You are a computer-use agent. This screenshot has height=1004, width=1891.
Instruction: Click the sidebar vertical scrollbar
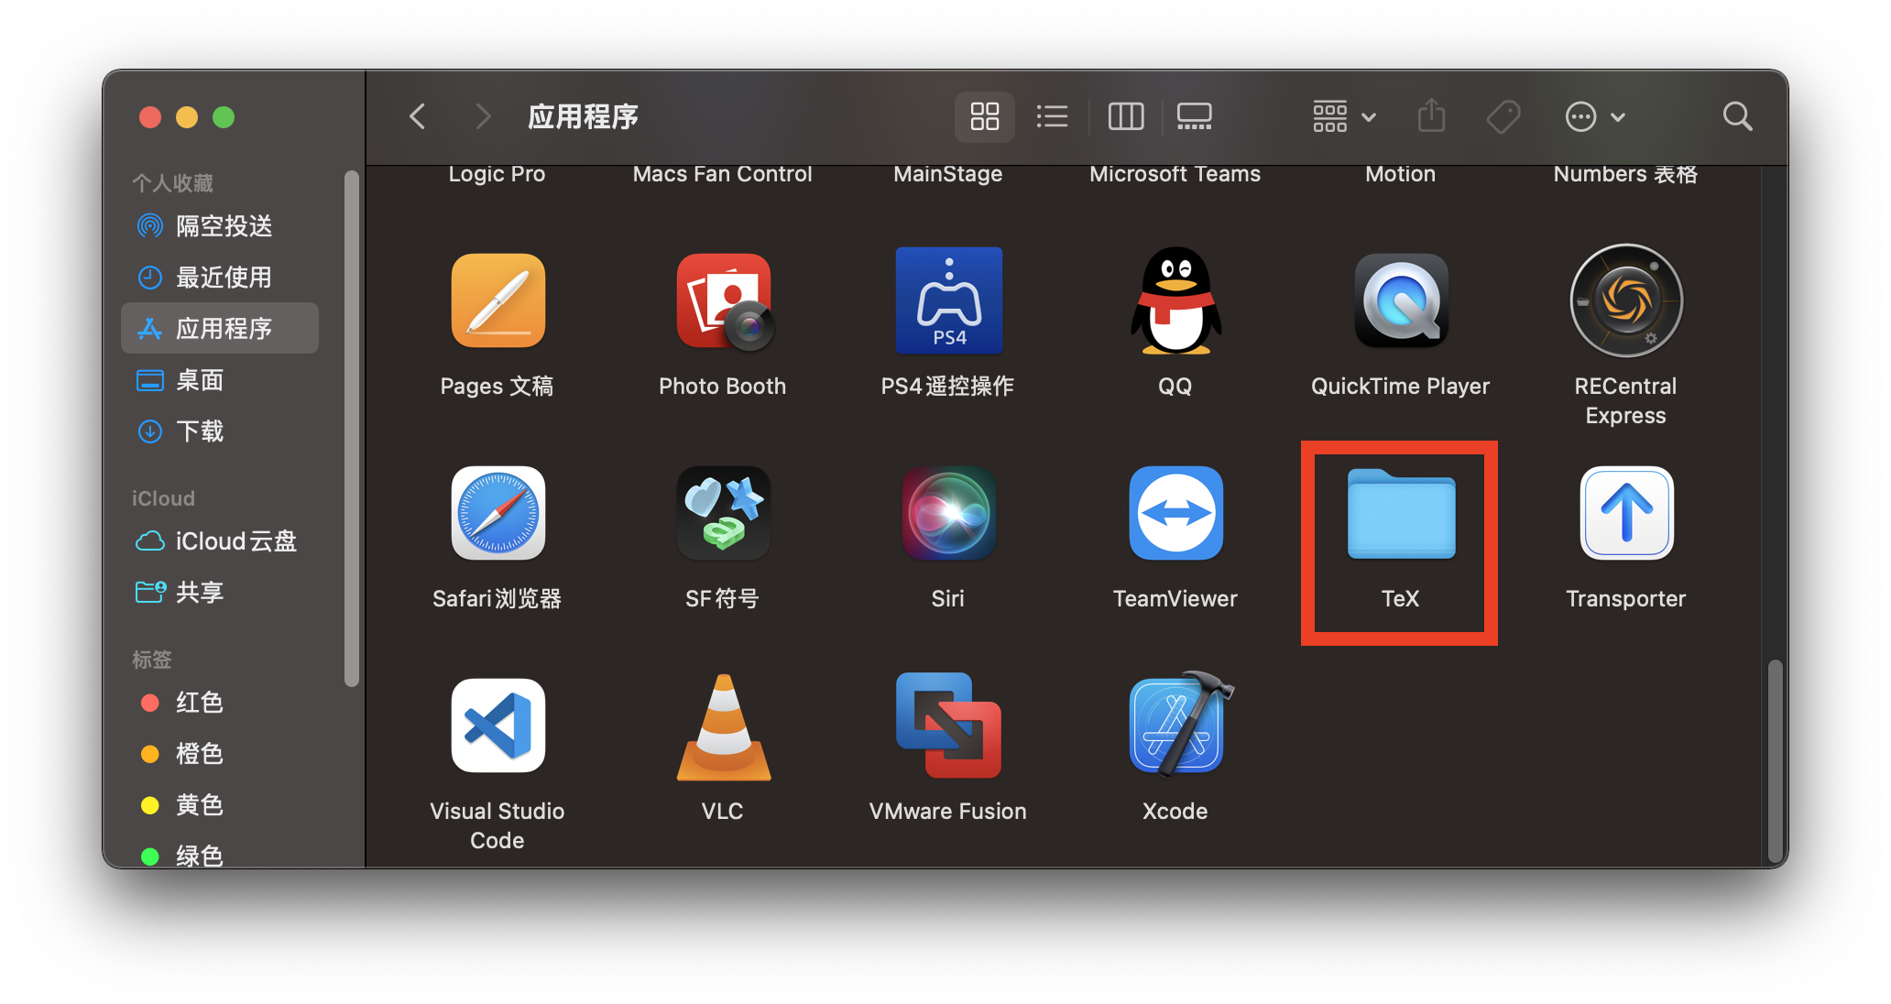tap(351, 428)
